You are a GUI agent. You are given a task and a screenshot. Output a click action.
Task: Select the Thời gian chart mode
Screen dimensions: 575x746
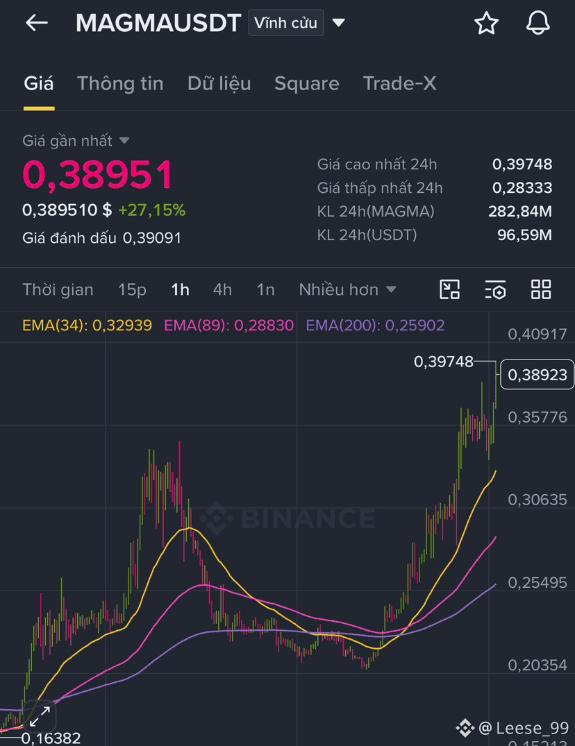pyautogui.click(x=58, y=289)
